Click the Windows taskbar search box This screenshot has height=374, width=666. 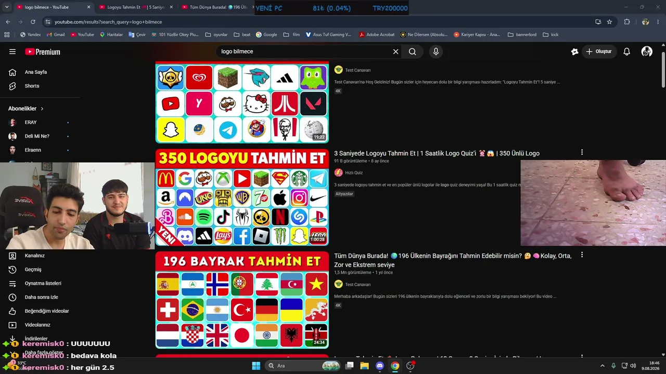click(x=303, y=366)
